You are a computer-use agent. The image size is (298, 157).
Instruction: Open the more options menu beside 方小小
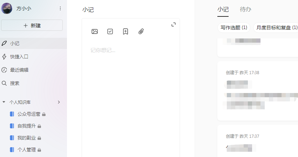(x=60, y=8)
